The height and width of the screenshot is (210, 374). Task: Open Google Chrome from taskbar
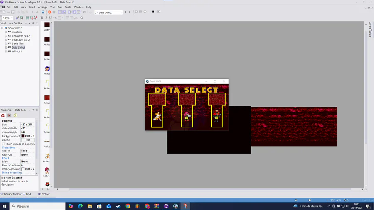[128, 206]
